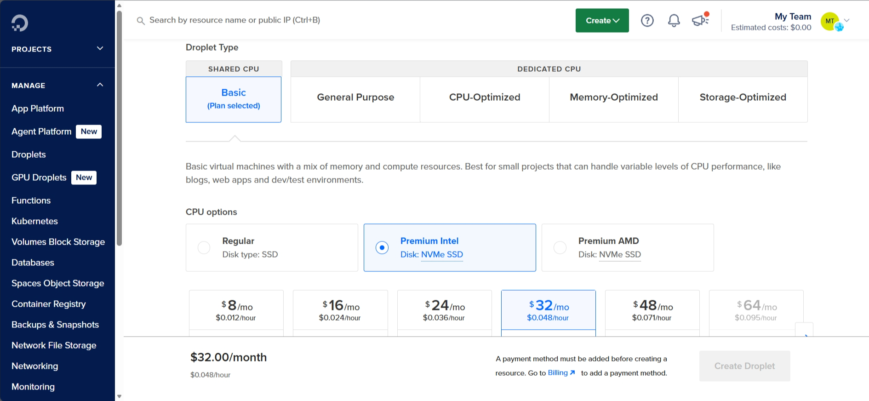Click the sidebar scroll down arrow
Image resolution: width=869 pixels, height=401 pixels.
pos(119,396)
